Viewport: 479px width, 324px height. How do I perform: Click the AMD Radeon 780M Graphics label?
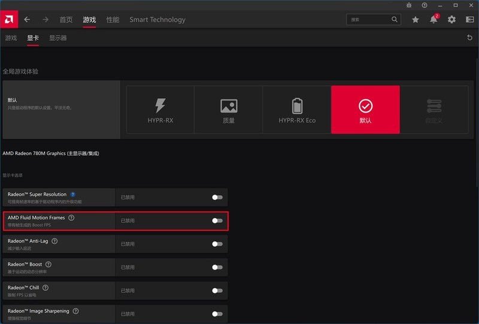[51, 153]
